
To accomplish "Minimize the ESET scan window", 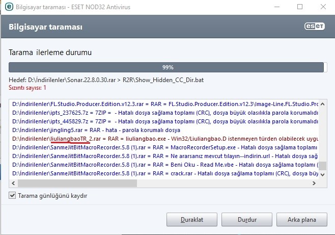I will pos(277,7).
